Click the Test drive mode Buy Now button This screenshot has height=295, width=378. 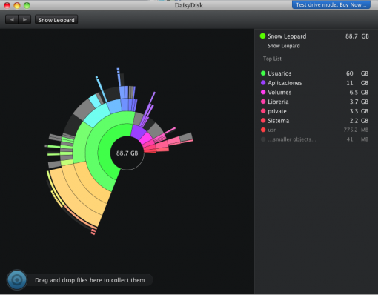point(331,4)
